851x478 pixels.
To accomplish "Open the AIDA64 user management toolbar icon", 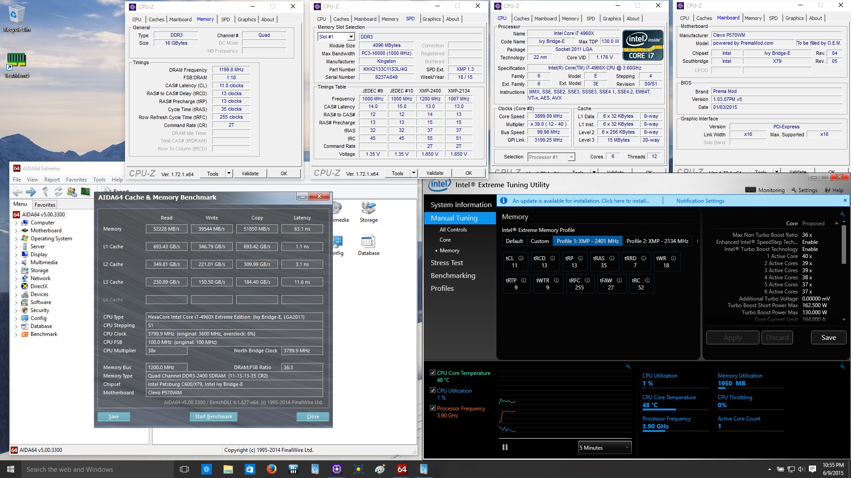I will coord(72,192).
